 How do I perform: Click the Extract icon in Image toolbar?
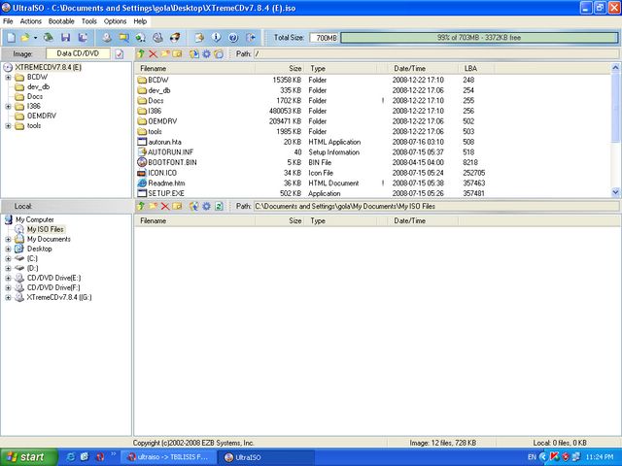[194, 53]
